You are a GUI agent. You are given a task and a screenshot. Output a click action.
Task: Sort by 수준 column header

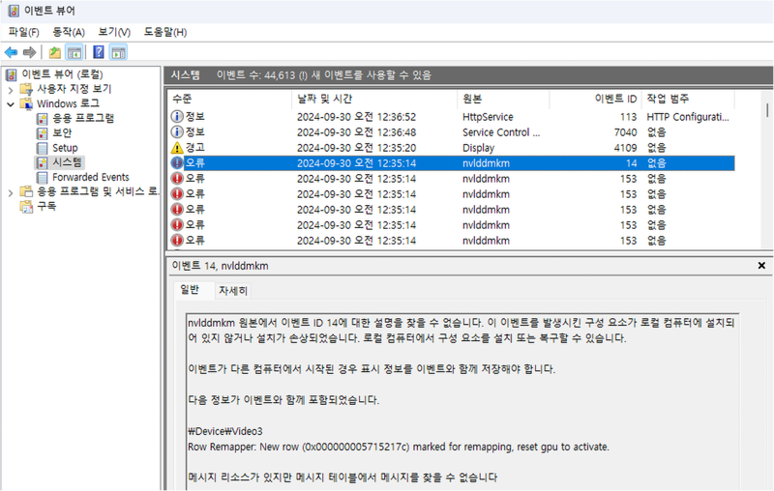click(x=230, y=100)
